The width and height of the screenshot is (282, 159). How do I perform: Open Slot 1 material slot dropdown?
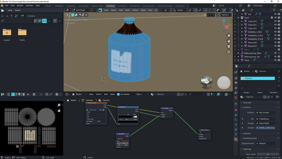[142, 94]
